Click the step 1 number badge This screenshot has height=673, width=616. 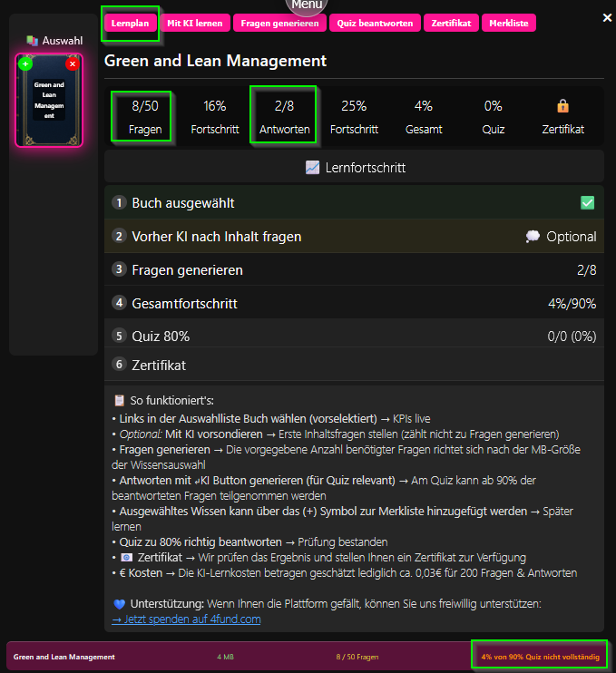point(118,203)
